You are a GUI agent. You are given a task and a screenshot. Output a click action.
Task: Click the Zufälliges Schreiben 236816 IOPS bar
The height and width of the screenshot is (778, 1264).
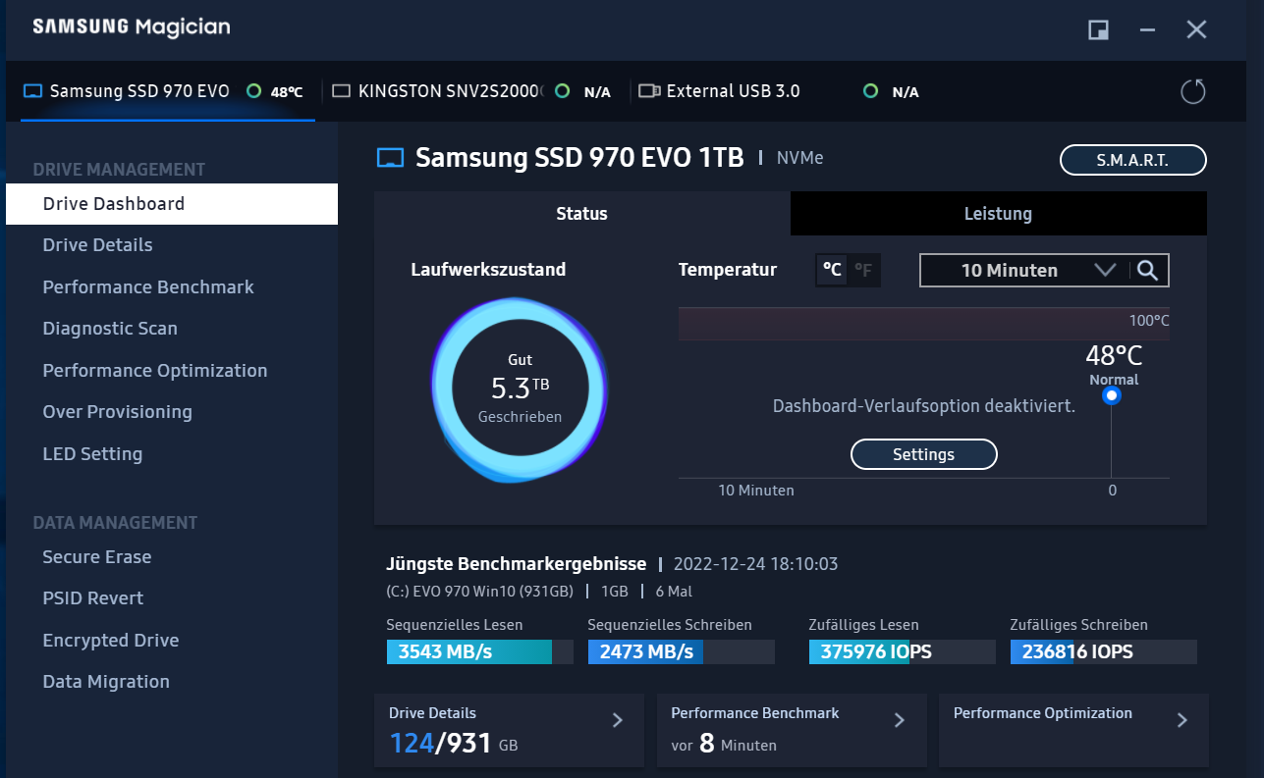click(1103, 652)
